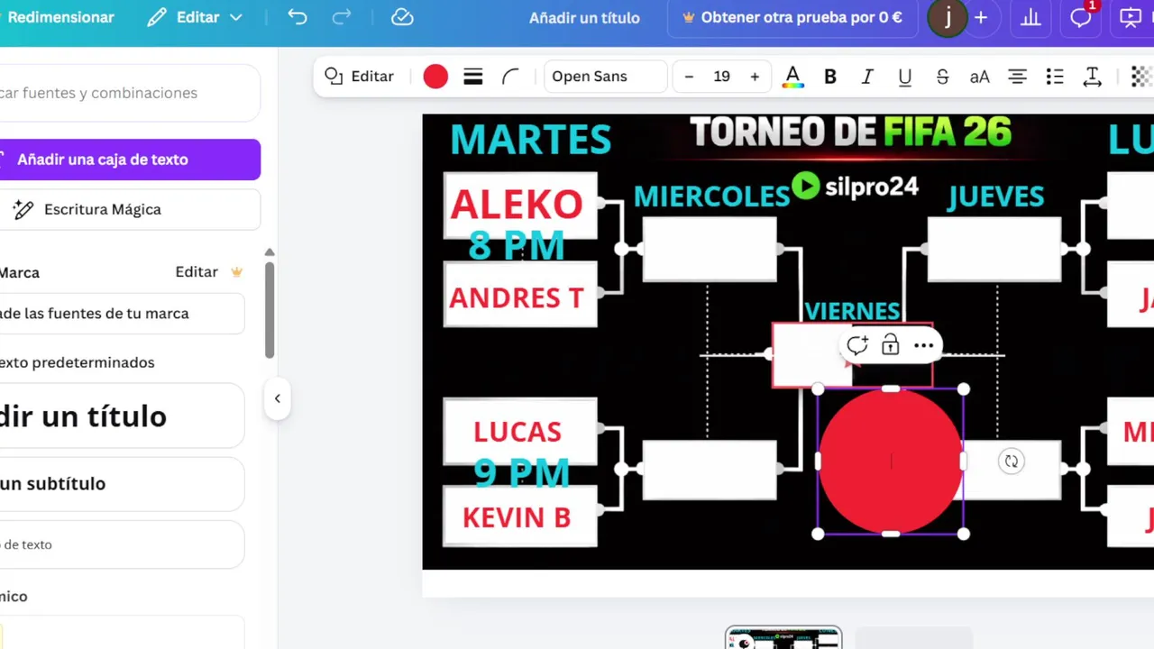The width and height of the screenshot is (1154, 649).
Task: Change text alignment icon
Action: [x=1018, y=77]
